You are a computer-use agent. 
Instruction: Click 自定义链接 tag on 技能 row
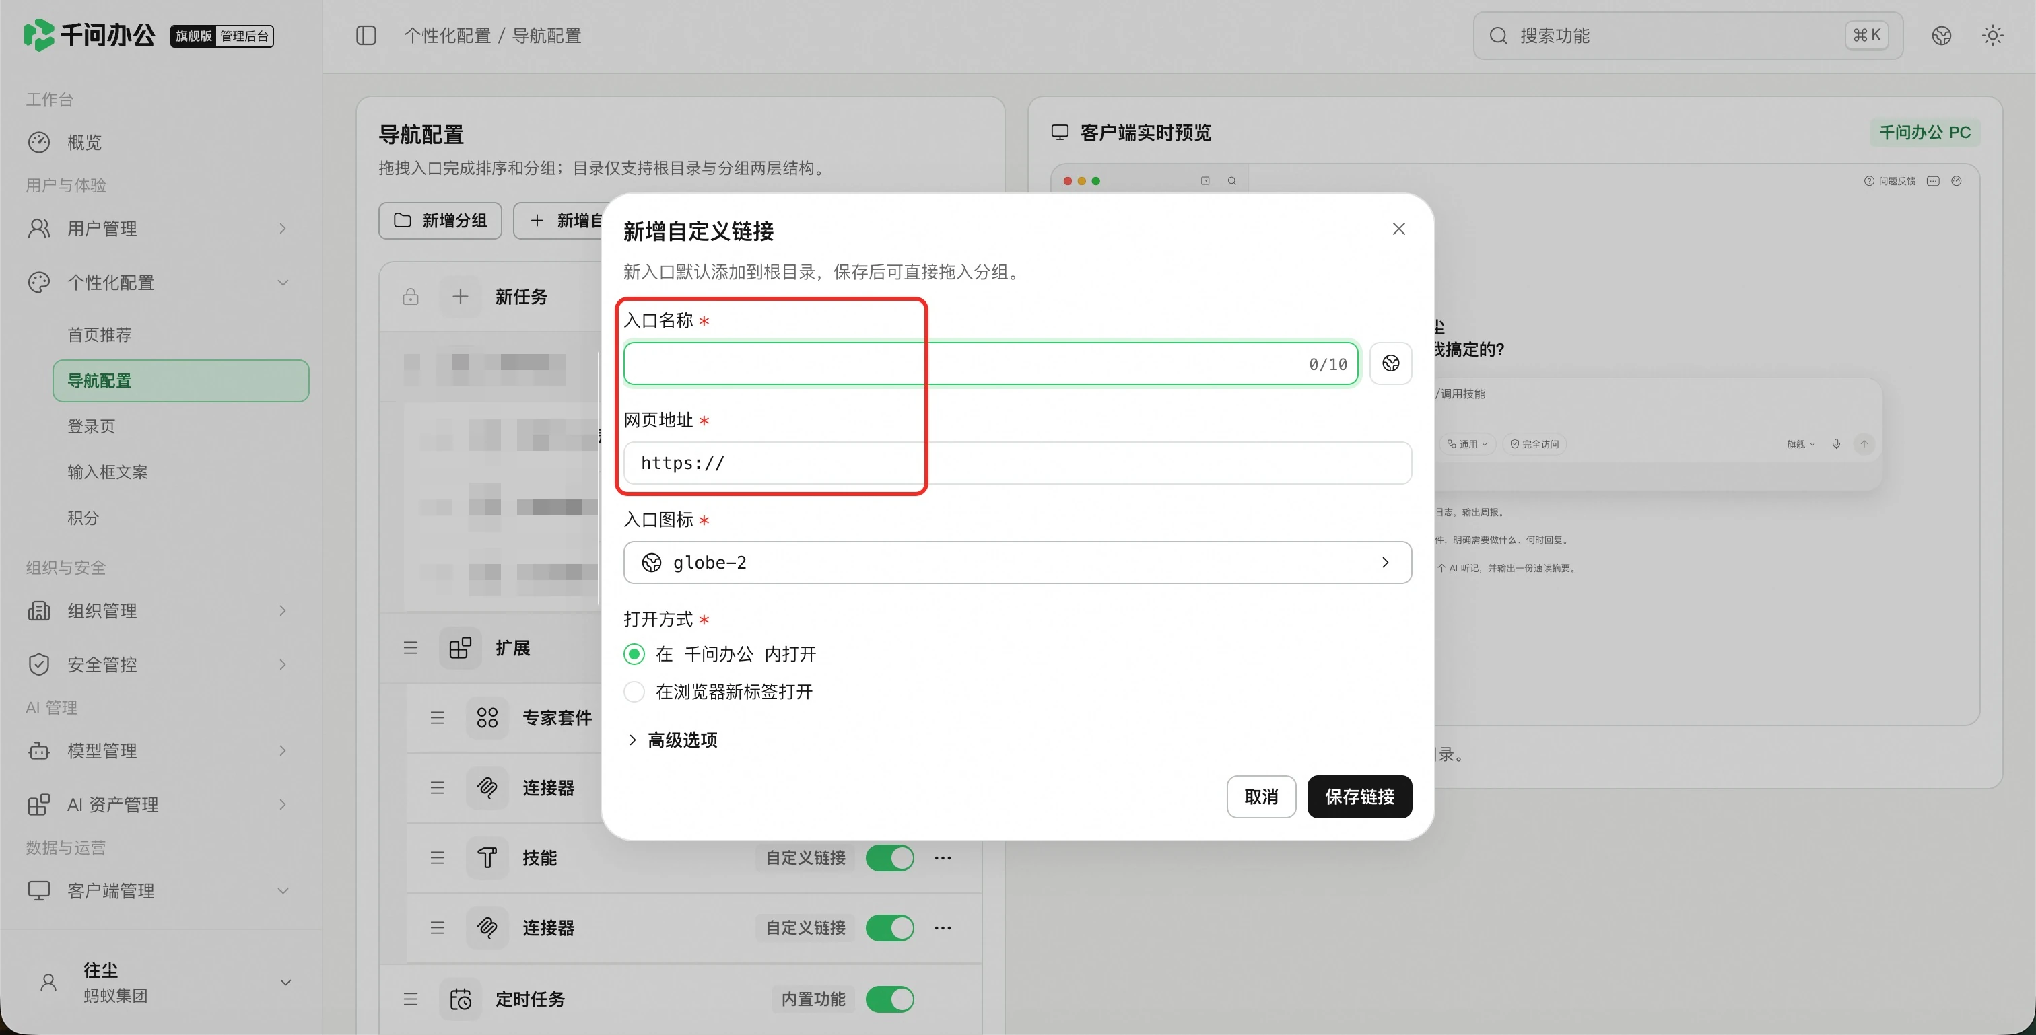point(805,857)
